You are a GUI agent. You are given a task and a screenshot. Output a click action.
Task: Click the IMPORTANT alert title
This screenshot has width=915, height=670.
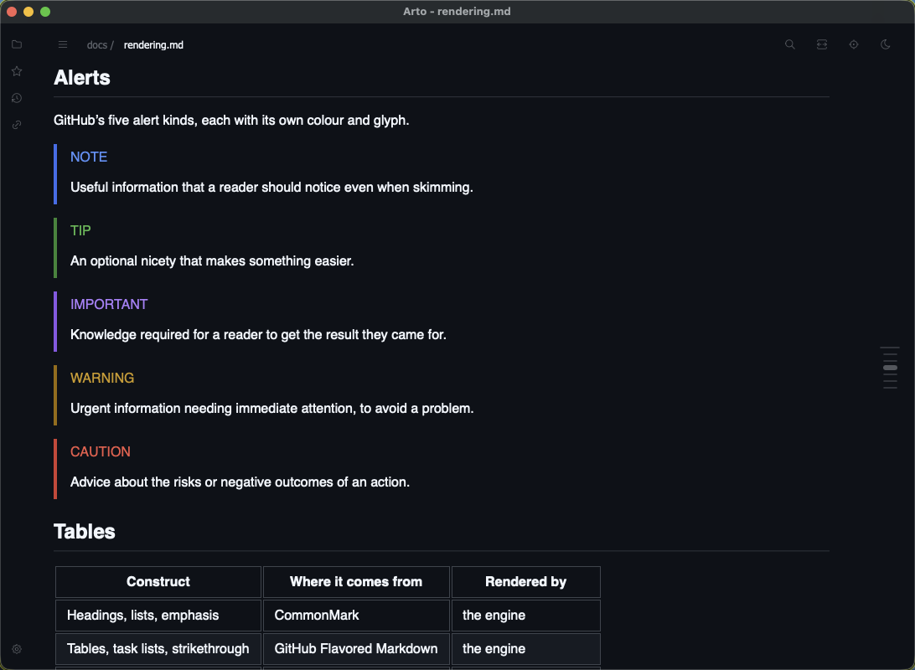[109, 304]
